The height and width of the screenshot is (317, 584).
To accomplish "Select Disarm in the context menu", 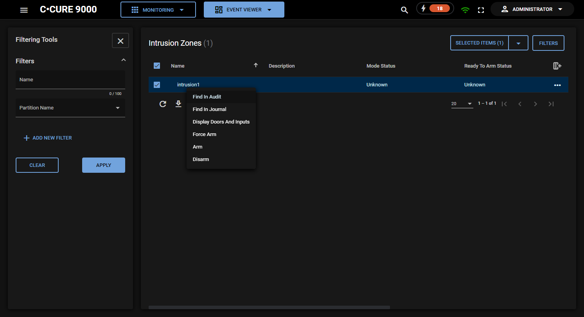I will (201, 159).
